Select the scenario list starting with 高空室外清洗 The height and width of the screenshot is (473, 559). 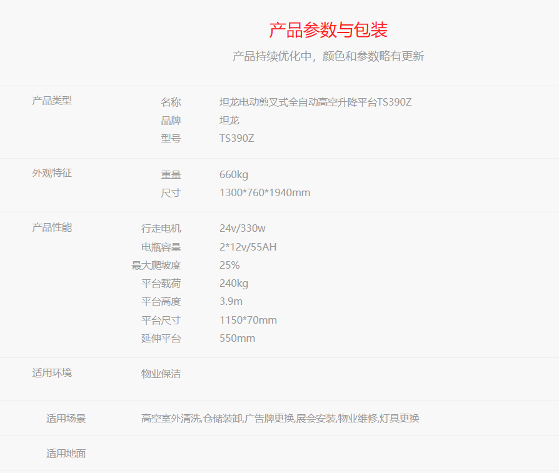pyautogui.click(x=280, y=418)
